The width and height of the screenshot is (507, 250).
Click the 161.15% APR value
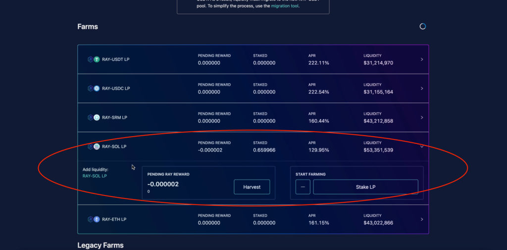click(x=318, y=223)
